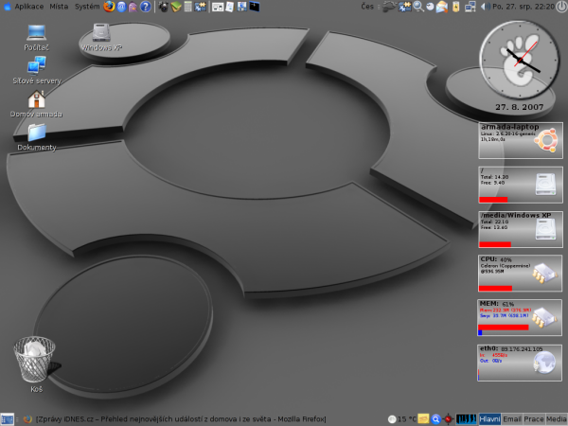Click the CPU 40% usage bar
This screenshot has width=568, height=426.
(495, 289)
